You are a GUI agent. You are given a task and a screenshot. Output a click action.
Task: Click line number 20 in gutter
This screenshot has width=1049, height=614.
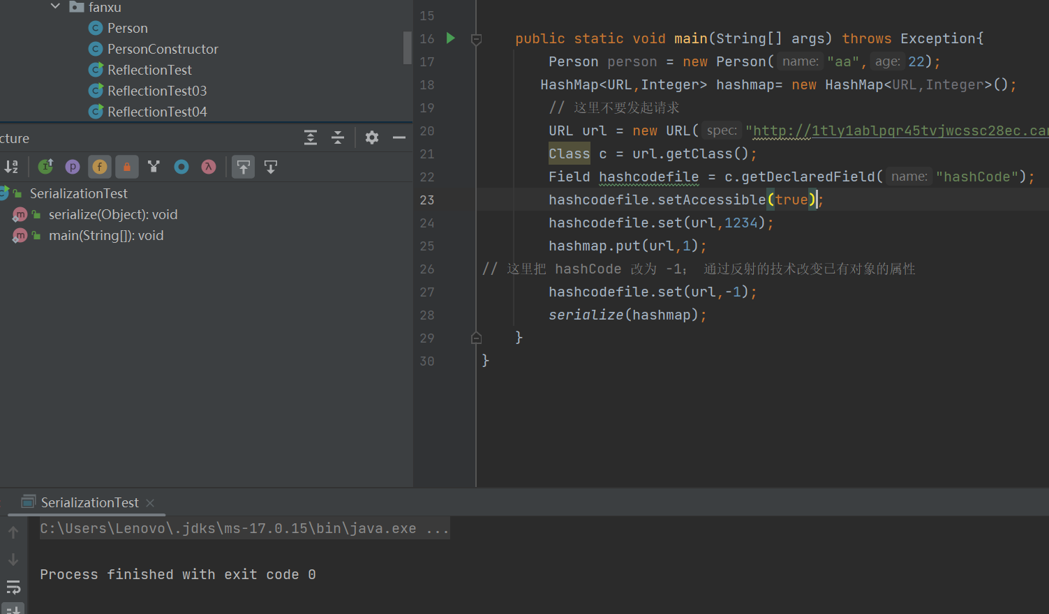pyautogui.click(x=427, y=130)
